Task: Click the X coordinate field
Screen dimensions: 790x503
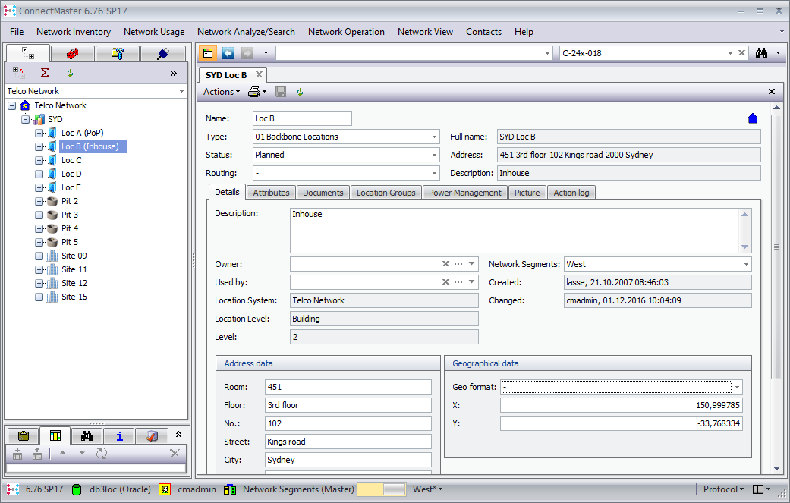Action: coord(622,405)
